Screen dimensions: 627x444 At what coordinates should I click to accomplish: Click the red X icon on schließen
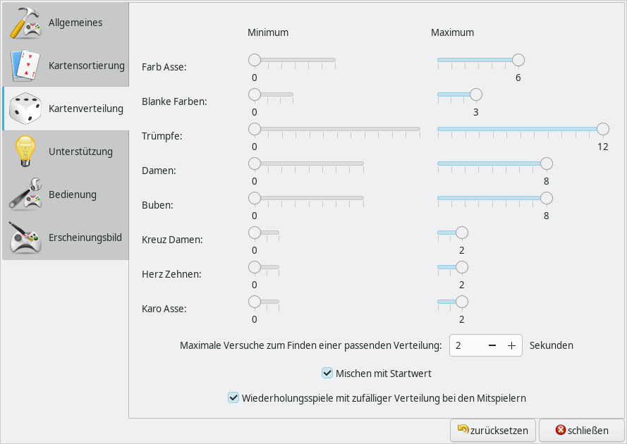561,430
